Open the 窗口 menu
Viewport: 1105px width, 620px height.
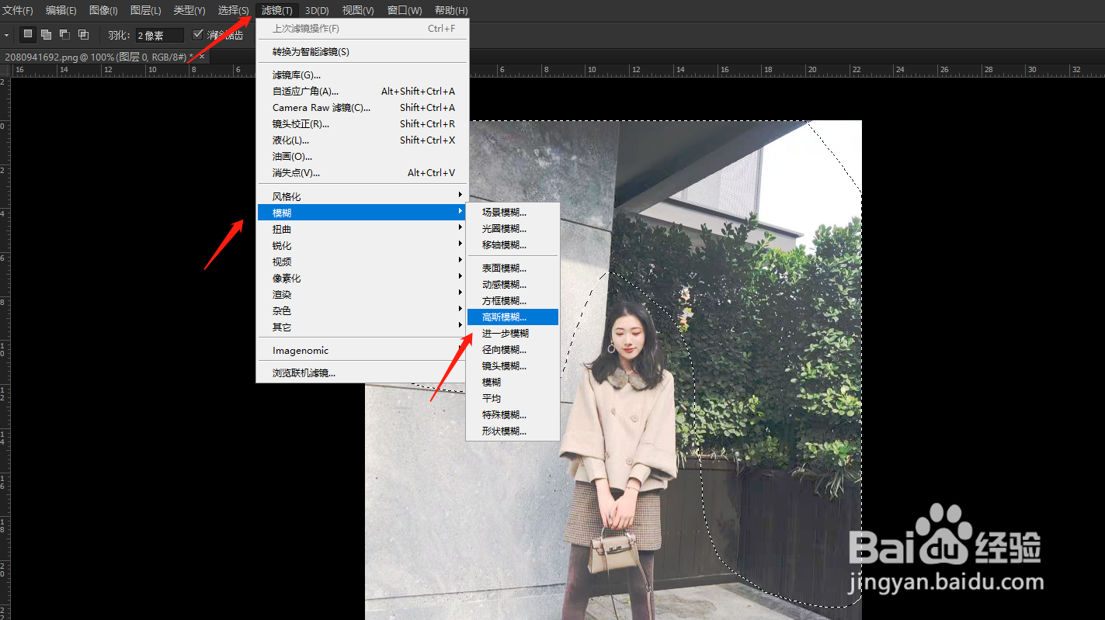click(405, 10)
